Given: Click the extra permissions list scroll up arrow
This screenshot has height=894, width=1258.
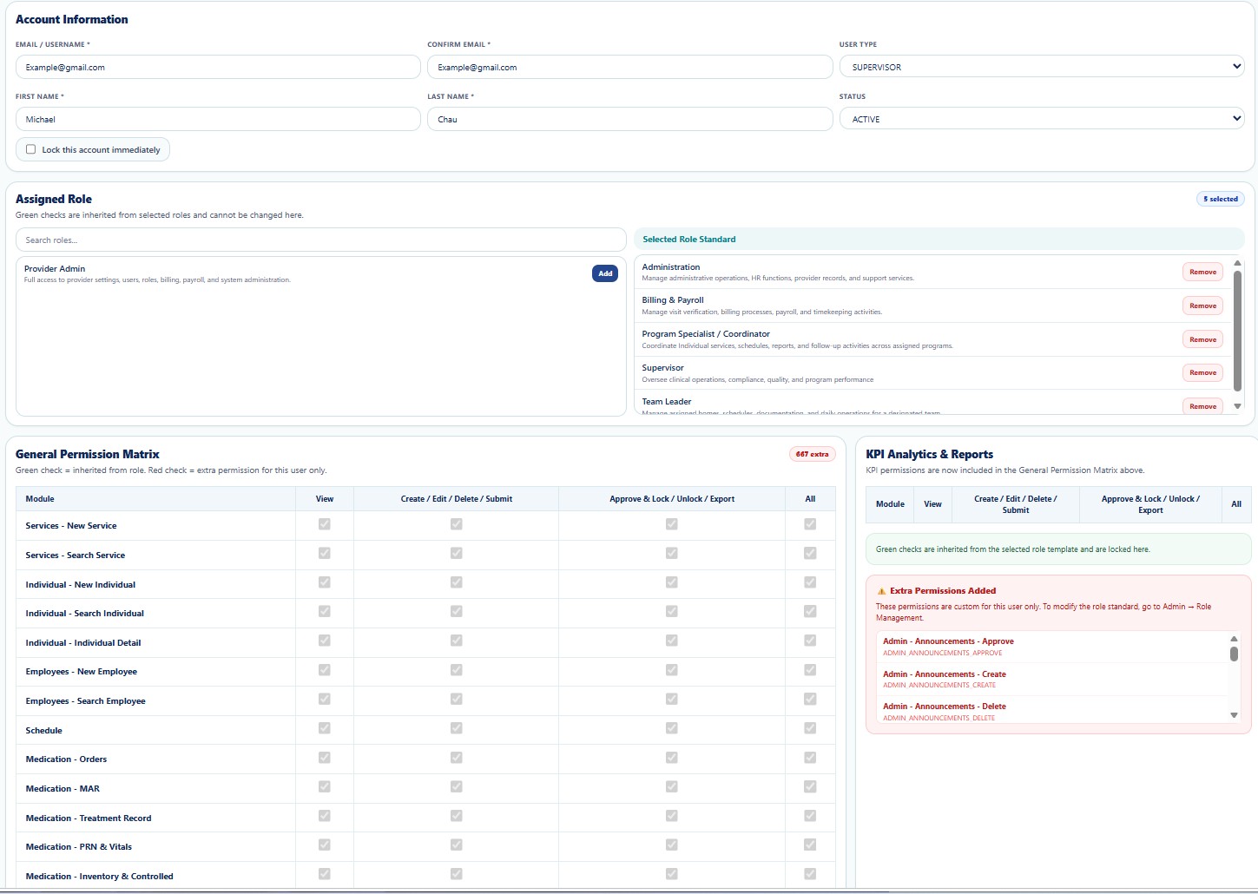Looking at the screenshot, I should 1234,639.
